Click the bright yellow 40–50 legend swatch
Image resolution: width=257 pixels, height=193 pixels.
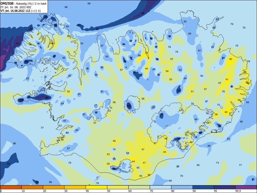(96, 187)
